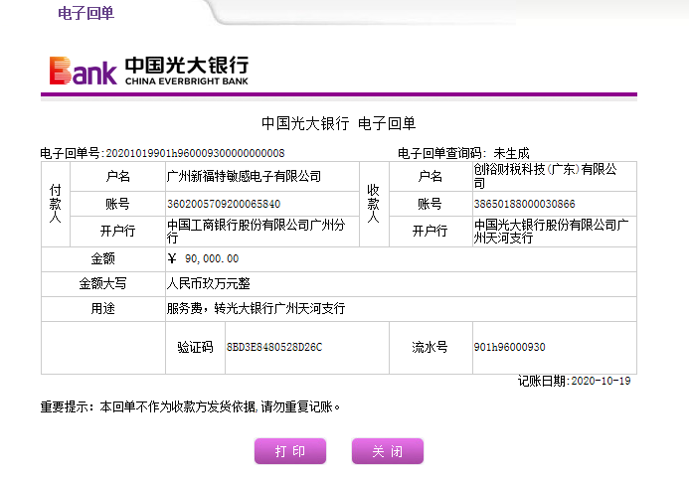Click payer bank 中国工商银行股份有限公司广州分行

pyautogui.click(x=257, y=231)
